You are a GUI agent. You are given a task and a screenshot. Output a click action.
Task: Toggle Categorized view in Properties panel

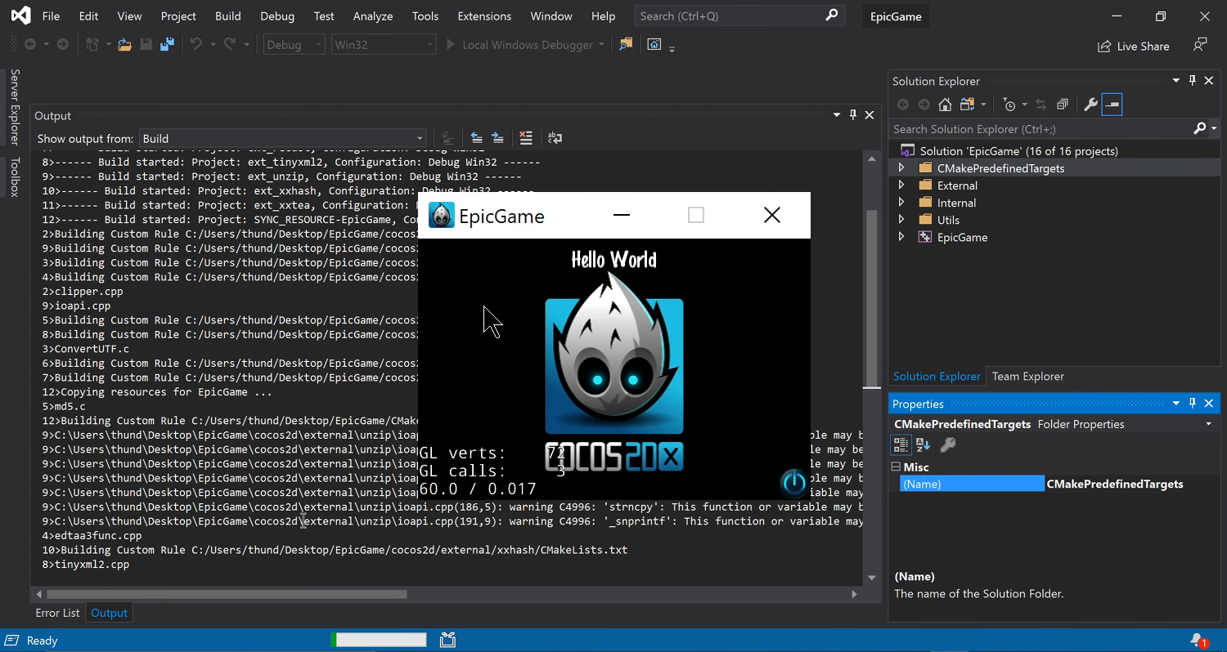click(901, 444)
